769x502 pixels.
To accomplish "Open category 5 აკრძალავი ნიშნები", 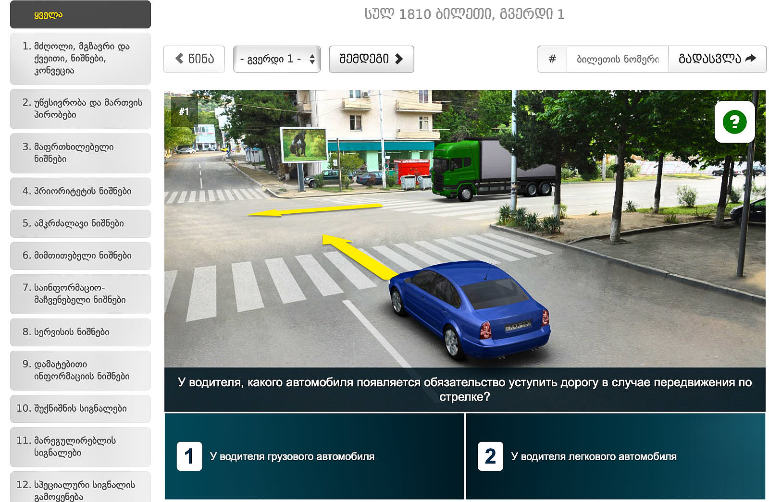I will point(80,223).
